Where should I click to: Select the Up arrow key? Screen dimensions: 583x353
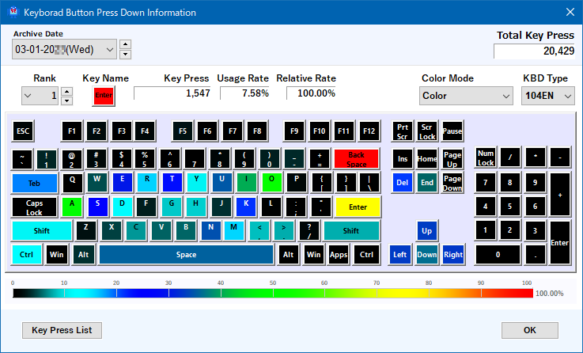(x=427, y=231)
